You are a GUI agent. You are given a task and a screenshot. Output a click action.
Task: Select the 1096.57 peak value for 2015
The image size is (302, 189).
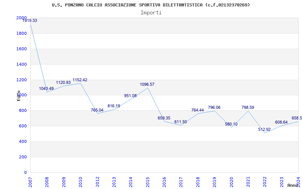point(147,84)
